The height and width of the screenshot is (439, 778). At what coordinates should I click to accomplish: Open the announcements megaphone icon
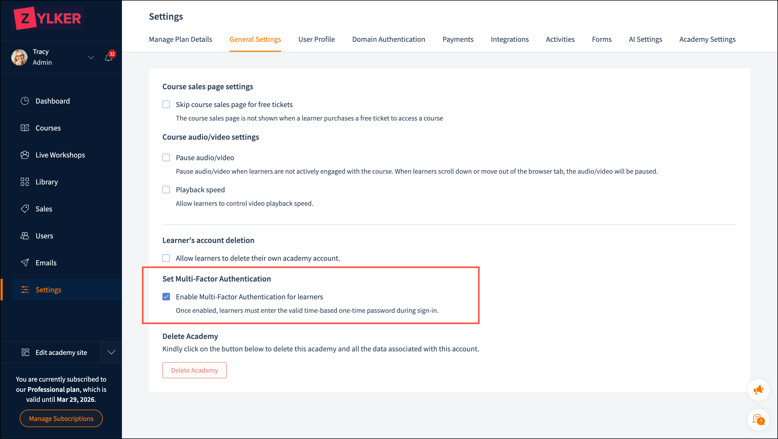click(758, 390)
